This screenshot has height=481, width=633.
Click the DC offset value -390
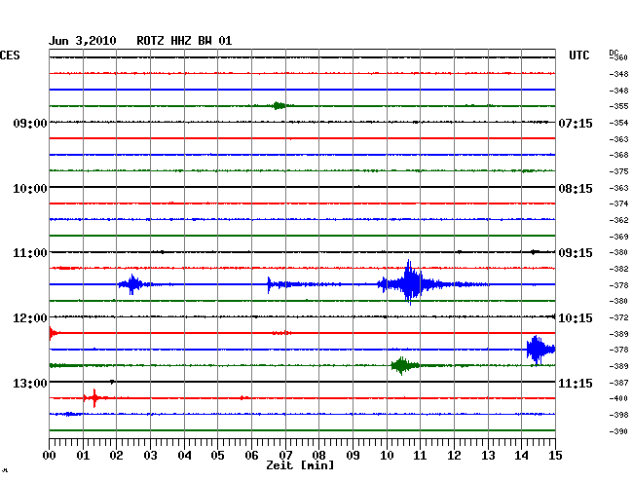click(x=618, y=431)
